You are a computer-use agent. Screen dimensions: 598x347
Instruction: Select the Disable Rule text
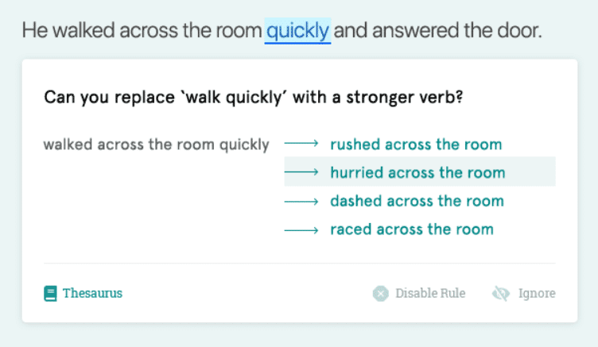pos(430,293)
